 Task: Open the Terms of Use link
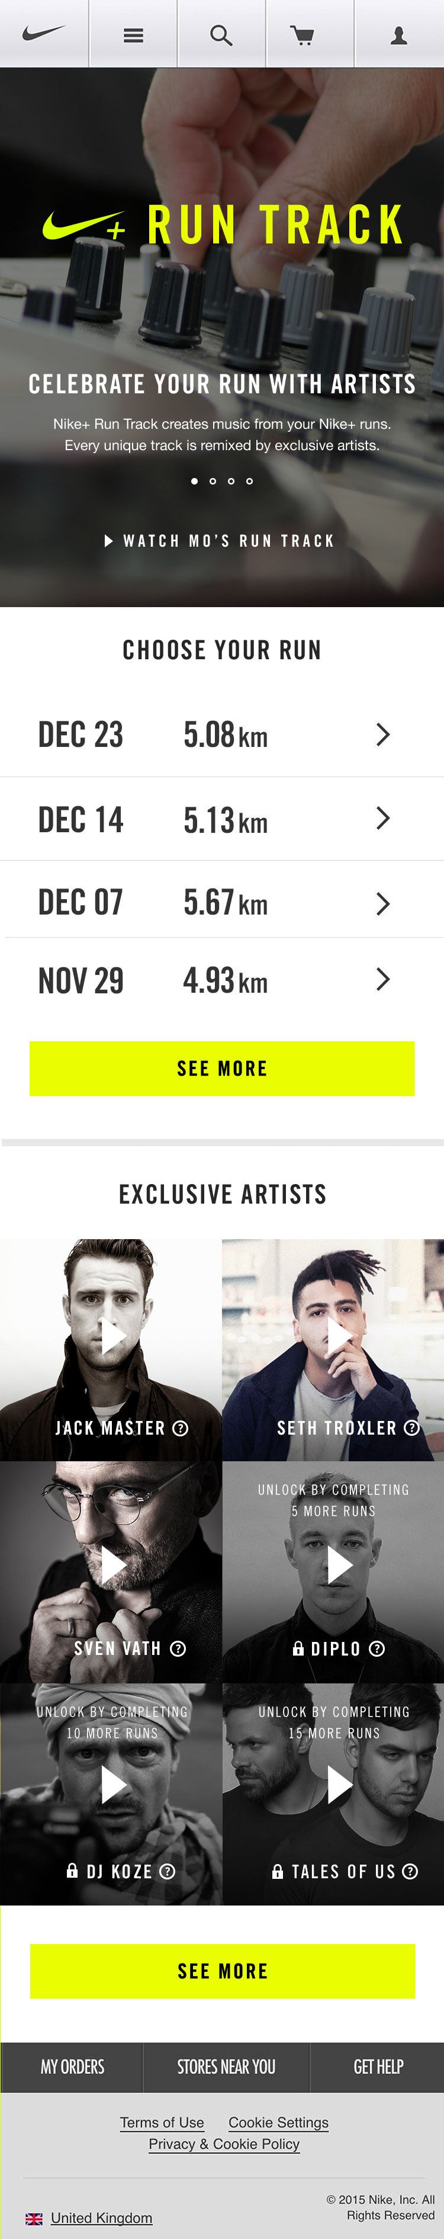pyautogui.click(x=162, y=2122)
